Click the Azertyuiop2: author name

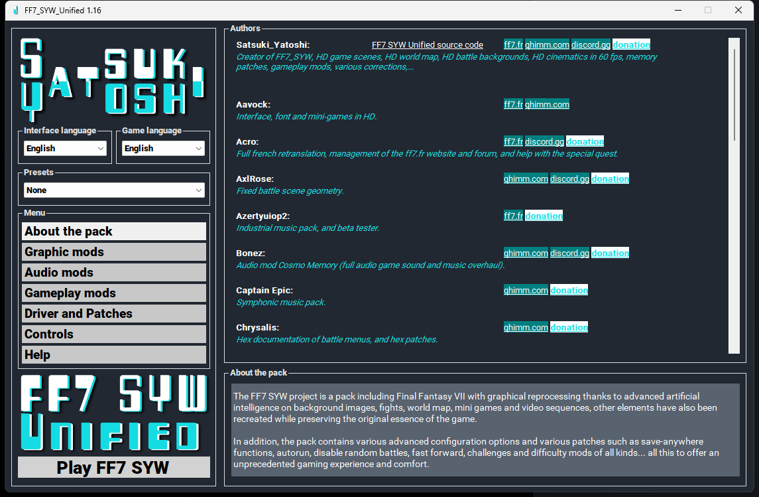tap(263, 216)
